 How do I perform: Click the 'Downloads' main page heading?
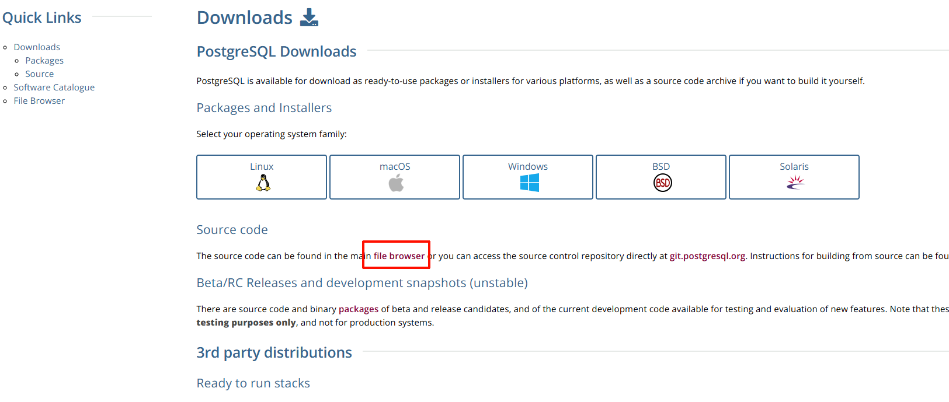pos(245,18)
